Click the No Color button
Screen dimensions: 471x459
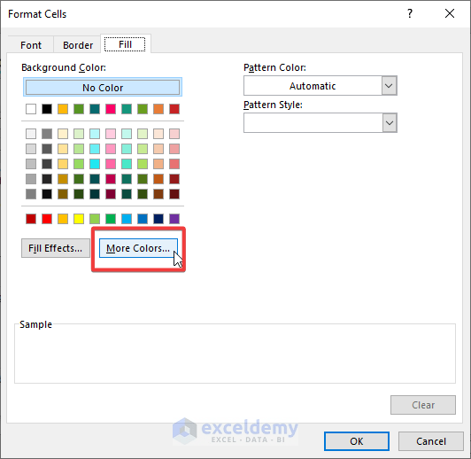(x=103, y=88)
